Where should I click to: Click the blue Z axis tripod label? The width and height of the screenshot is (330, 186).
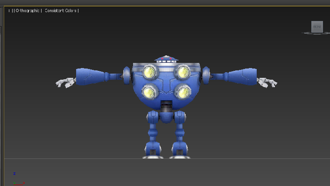pyautogui.click(x=14, y=173)
